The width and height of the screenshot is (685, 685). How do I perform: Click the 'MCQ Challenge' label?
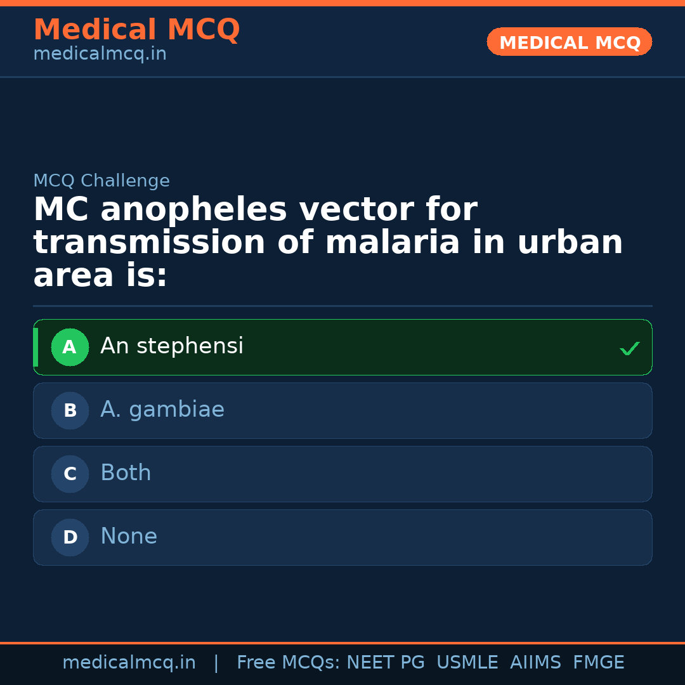101,181
